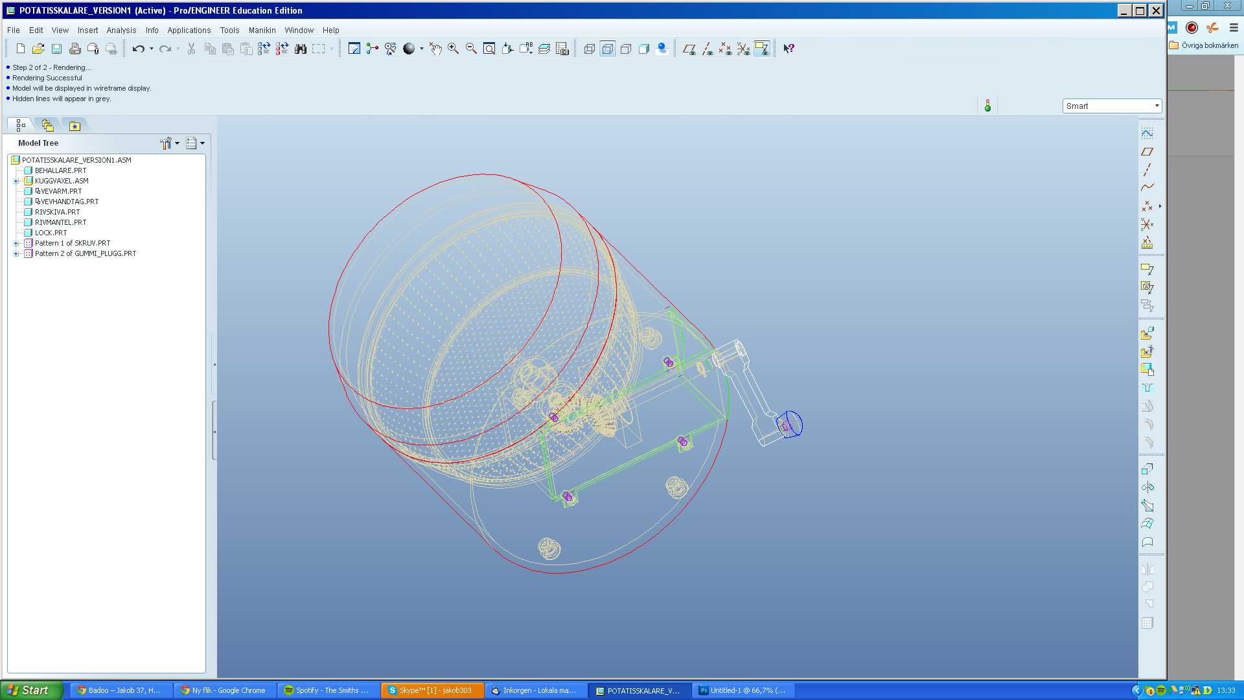Switch to Spotify - The Smiths taskbar button
Image resolution: width=1244 pixels, height=700 pixels.
pyautogui.click(x=329, y=690)
